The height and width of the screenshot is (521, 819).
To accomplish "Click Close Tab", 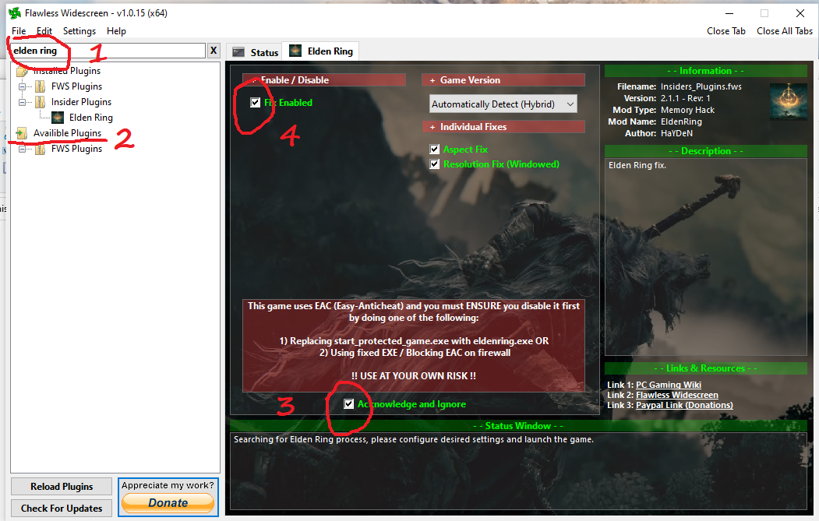I will pyautogui.click(x=726, y=31).
